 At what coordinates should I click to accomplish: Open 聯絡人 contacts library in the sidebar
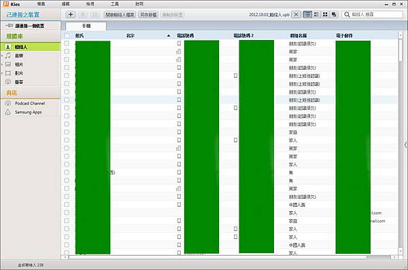pyautogui.click(x=30, y=47)
